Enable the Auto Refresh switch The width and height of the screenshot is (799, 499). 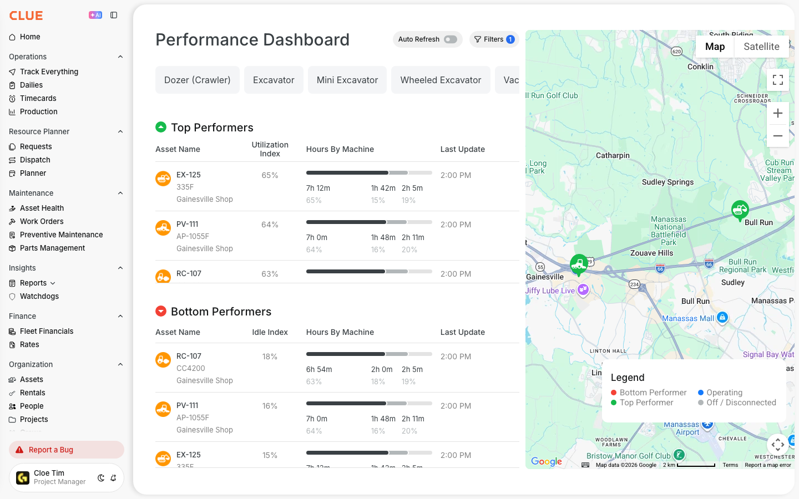(x=451, y=39)
